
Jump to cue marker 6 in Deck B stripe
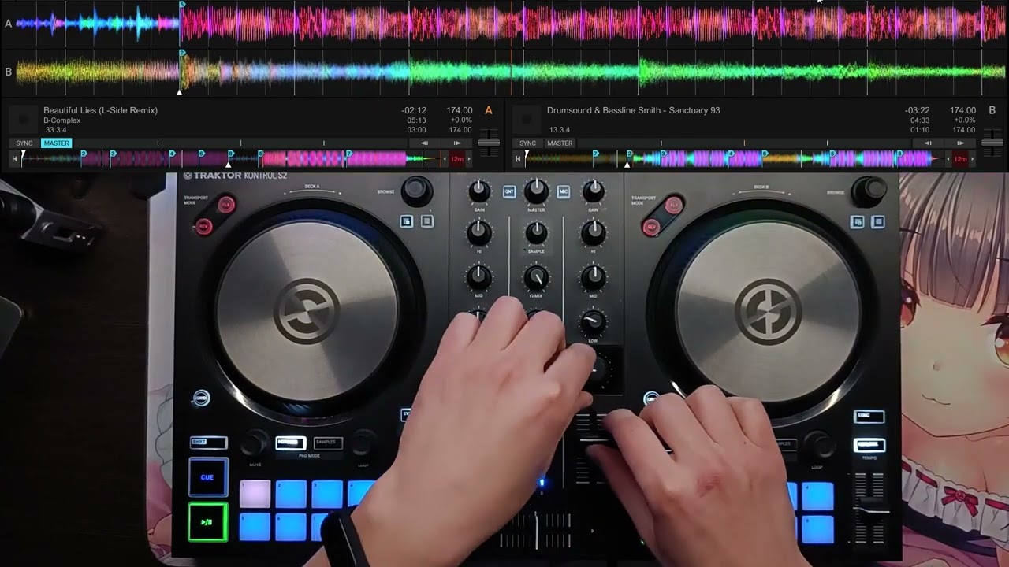pyautogui.click(x=764, y=154)
